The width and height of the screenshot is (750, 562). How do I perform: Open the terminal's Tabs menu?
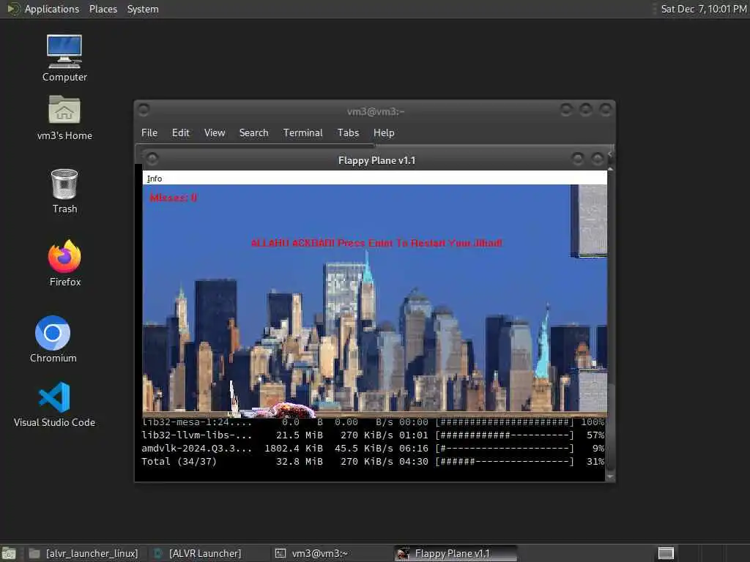348,133
